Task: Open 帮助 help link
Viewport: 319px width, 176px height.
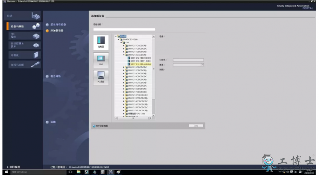Action: tap(53, 122)
